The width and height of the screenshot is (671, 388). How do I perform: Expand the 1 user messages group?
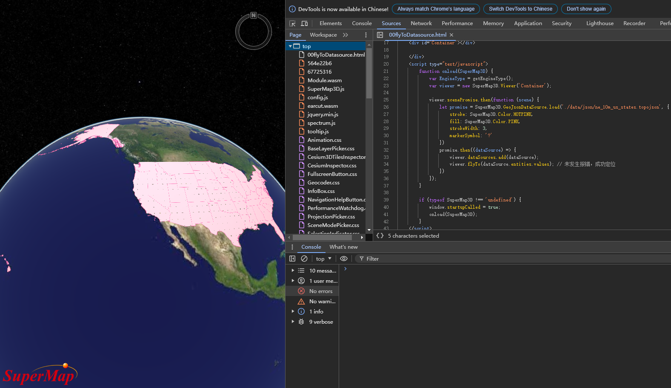[x=293, y=281]
